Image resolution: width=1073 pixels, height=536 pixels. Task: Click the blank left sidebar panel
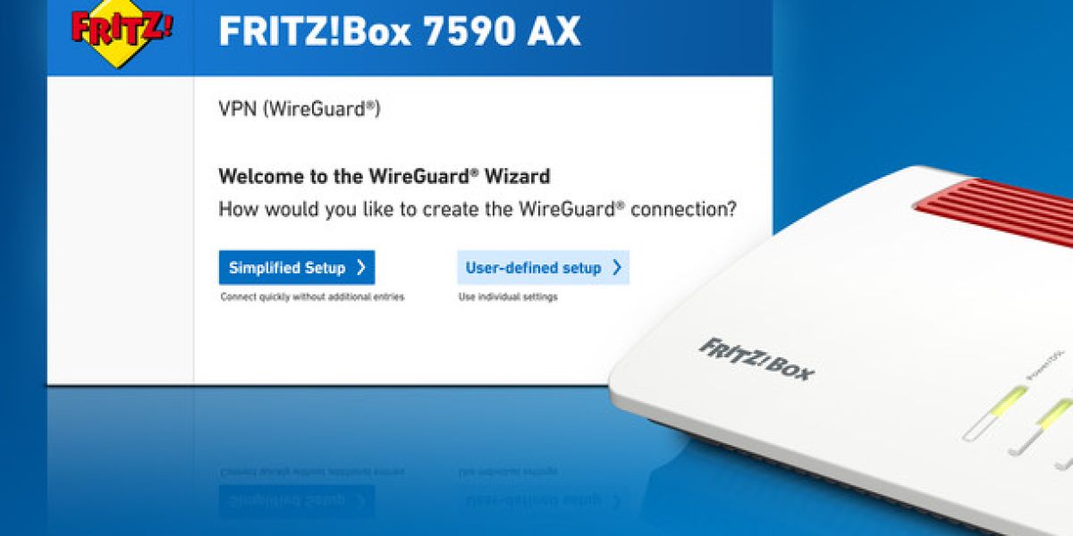pos(120,230)
